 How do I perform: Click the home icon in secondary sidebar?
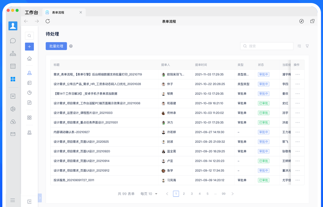click(x=30, y=59)
